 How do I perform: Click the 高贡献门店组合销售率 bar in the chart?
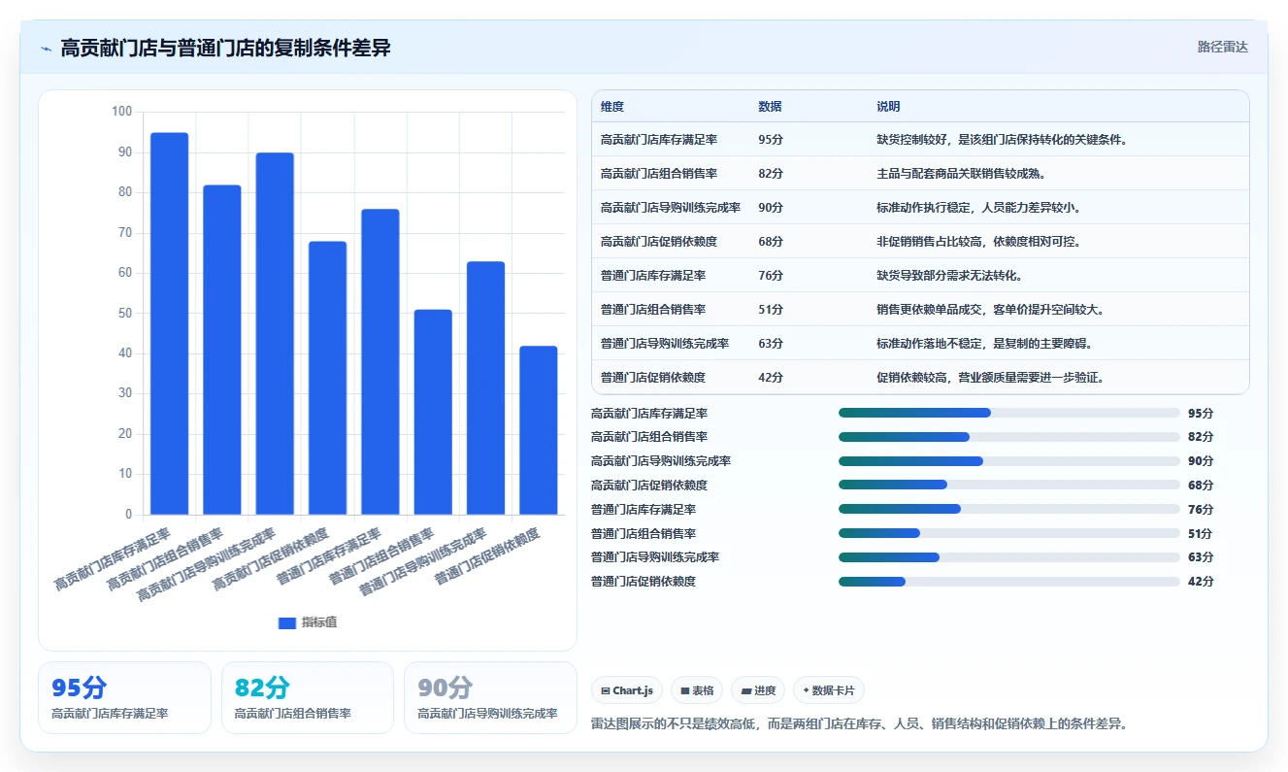222,350
